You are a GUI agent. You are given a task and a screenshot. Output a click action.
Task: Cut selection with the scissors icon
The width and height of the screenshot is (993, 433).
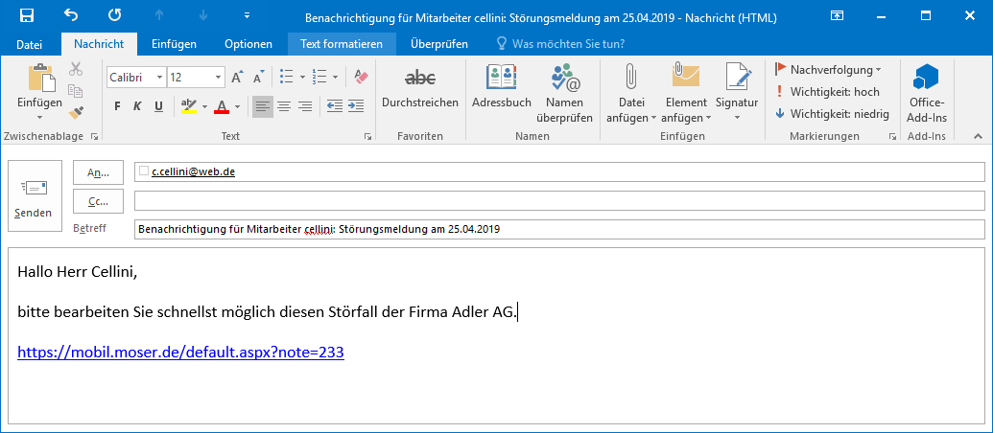pos(76,69)
